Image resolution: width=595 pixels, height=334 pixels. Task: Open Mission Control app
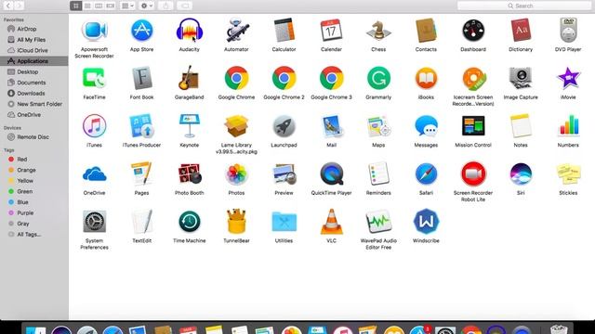473,126
